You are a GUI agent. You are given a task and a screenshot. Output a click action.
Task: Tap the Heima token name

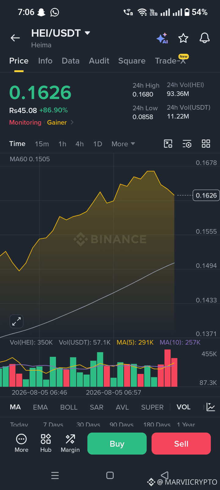click(41, 45)
